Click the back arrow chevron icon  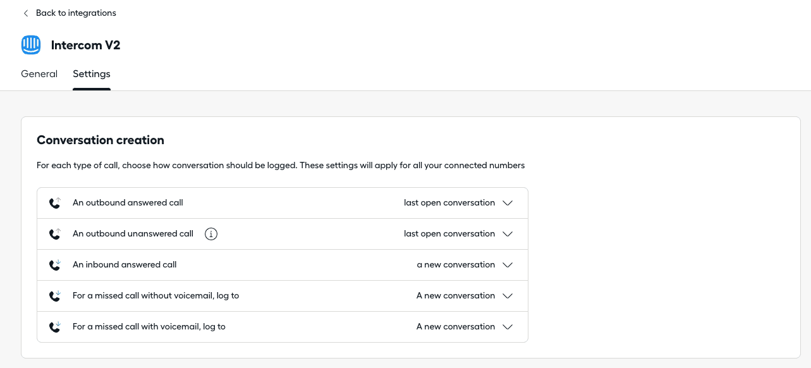[25, 13]
